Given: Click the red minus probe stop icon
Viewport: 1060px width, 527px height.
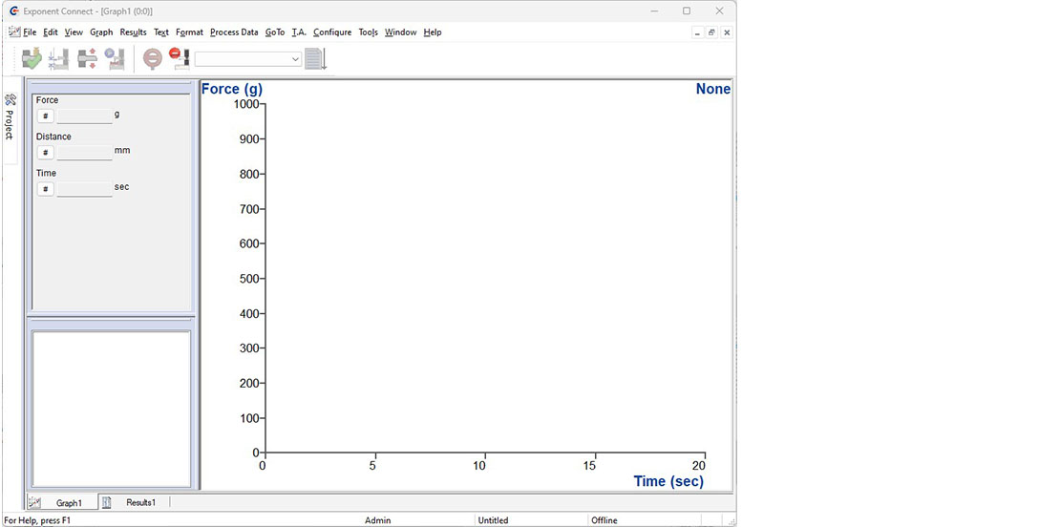Looking at the screenshot, I should (179, 58).
